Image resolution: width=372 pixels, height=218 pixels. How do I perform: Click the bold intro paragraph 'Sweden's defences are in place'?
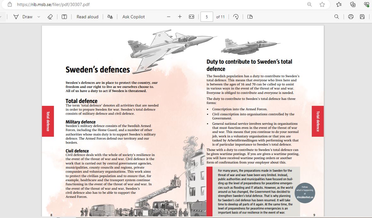tap(112, 87)
